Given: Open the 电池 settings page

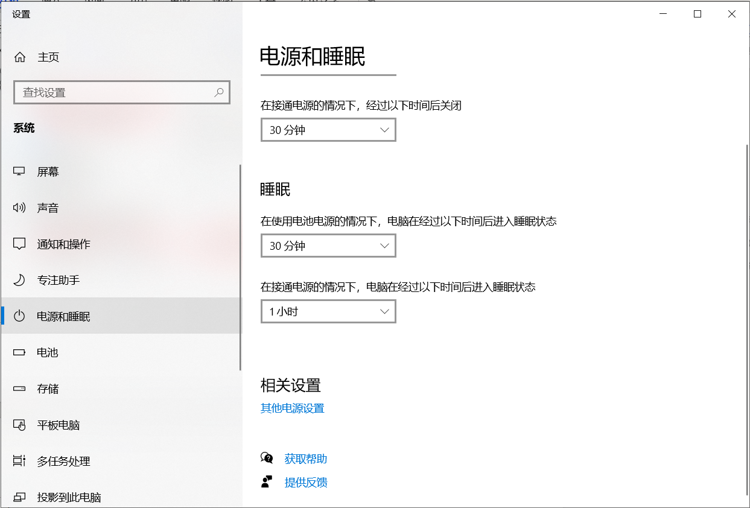Looking at the screenshot, I should coord(121,353).
